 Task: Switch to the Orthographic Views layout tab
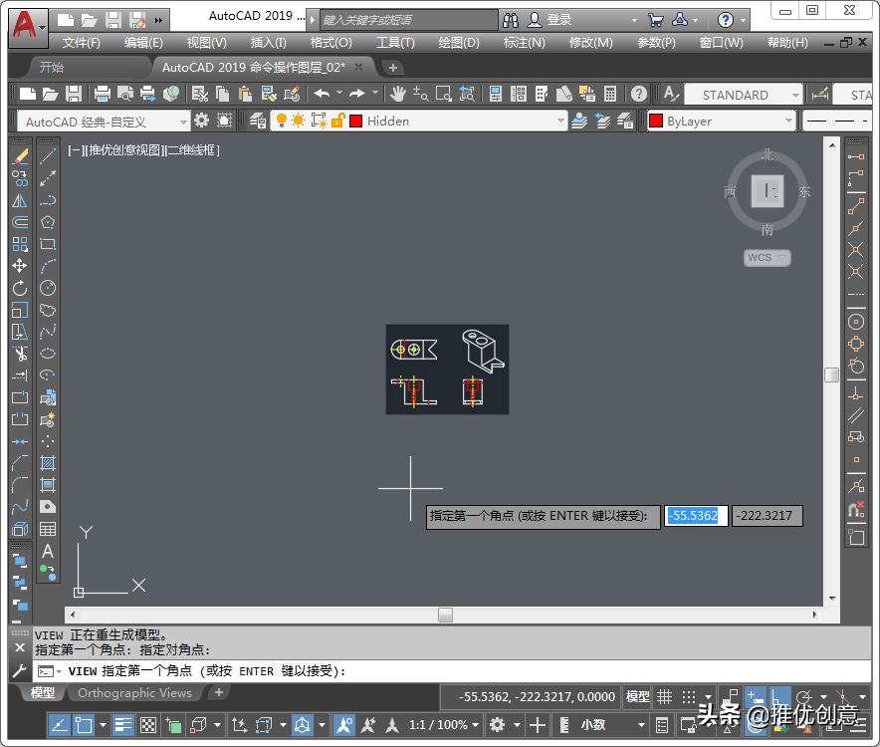(x=134, y=693)
